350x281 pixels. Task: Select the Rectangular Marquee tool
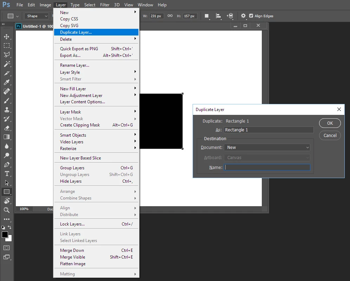click(x=7, y=46)
